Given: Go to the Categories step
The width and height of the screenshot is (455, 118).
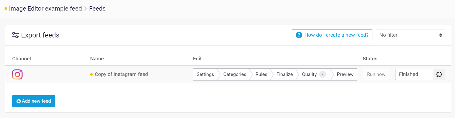Looking at the screenshot, I should 235,74.
